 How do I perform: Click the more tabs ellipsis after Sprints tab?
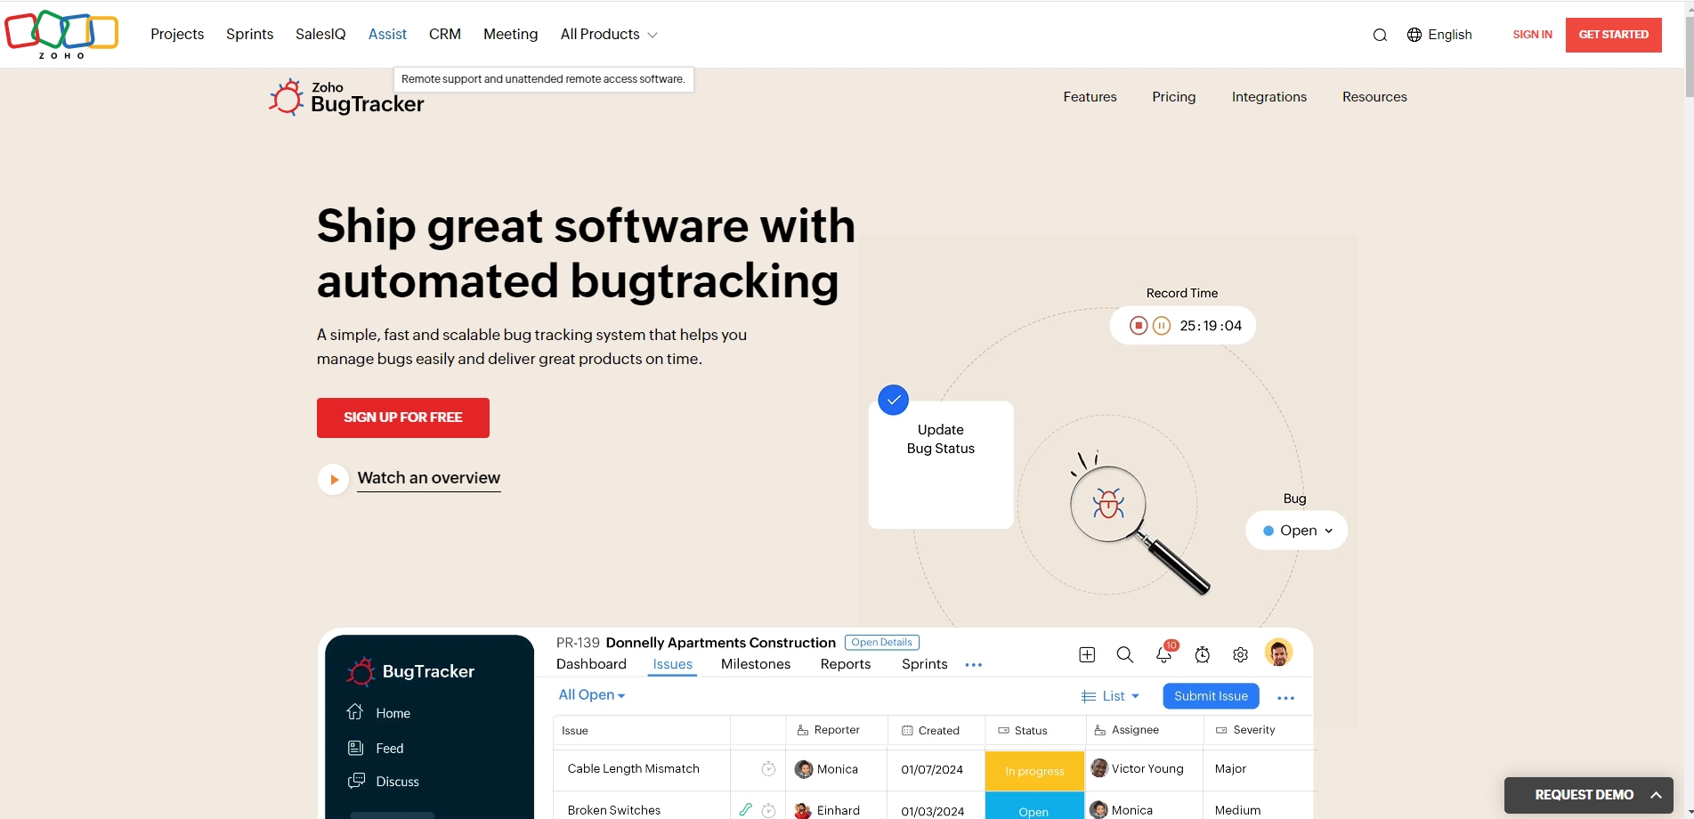(974, 665)
